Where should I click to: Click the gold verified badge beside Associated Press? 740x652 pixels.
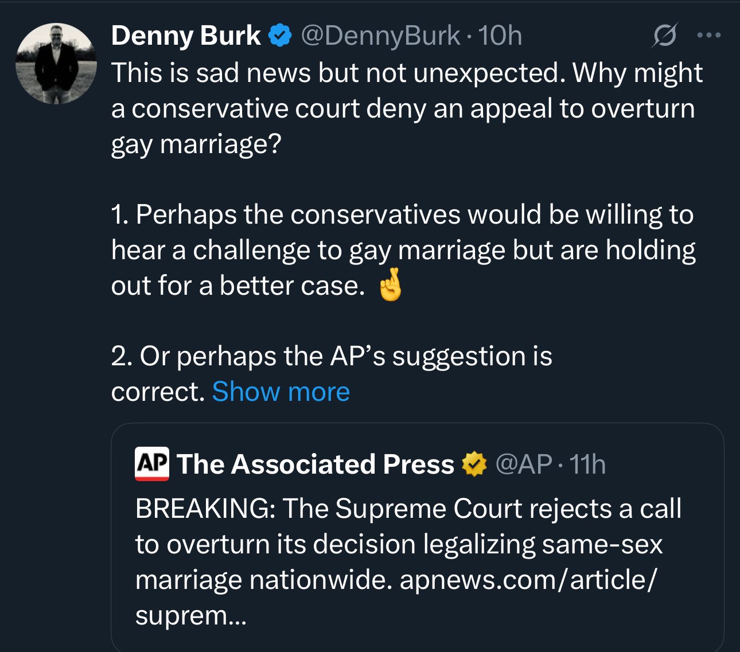[x=474, y=464]
